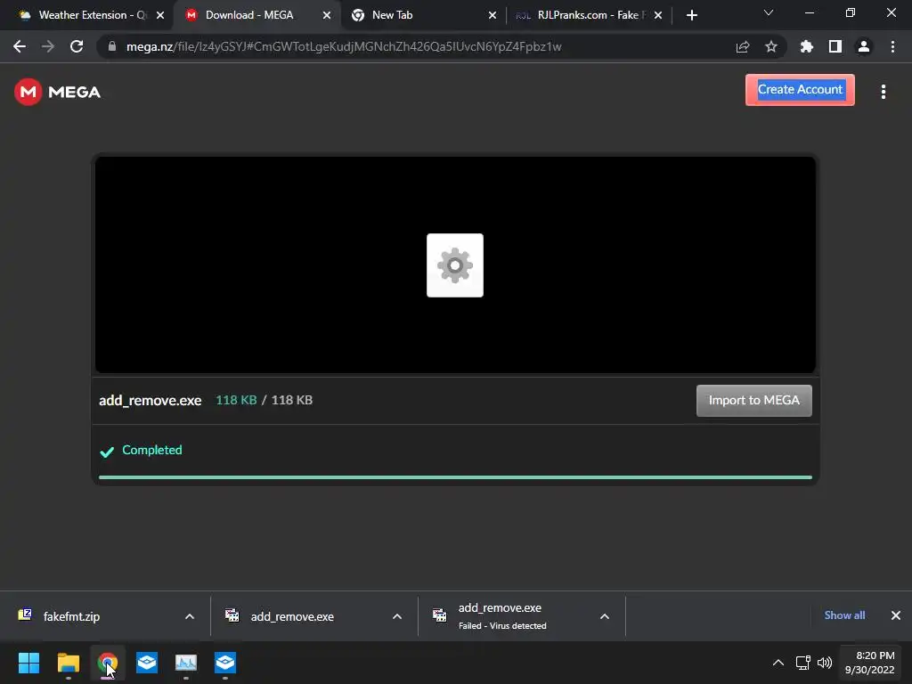
Task: Open a new browser tab
Action: 691,15
